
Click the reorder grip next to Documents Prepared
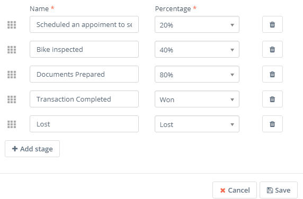(12, 75)
